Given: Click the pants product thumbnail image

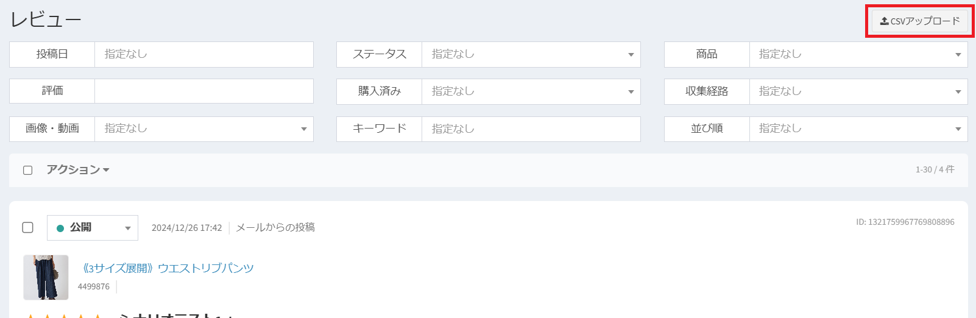Looking at the screenshot, I should click(x=46, y=277).
